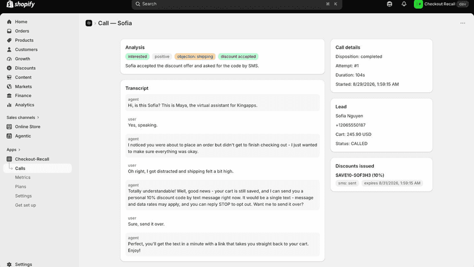Expand the Apps chevron
Image resolution: width=474 pixels, height=267 pixels.
click(19, 150)
